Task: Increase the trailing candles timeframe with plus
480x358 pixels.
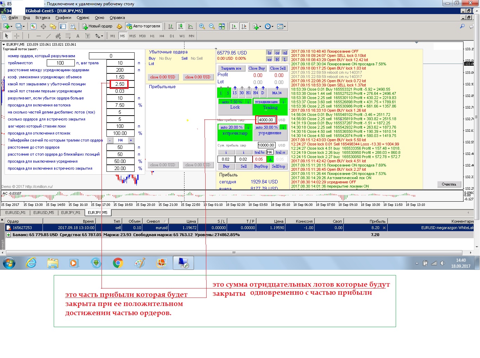Action: click(131, 140)
